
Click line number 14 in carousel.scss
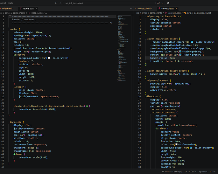click(x=139, y=58)
